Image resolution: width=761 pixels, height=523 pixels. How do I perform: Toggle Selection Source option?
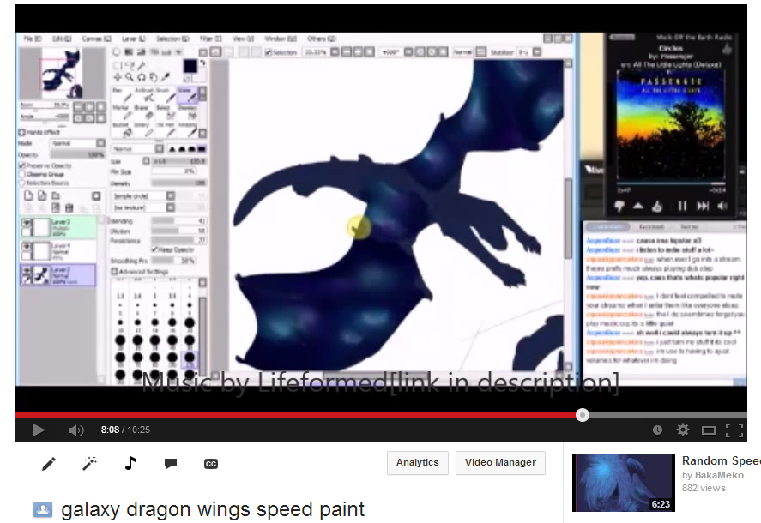click(x=21, y=183)
